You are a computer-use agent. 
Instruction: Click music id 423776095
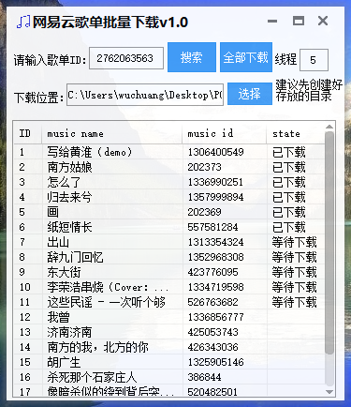[212, 272]
